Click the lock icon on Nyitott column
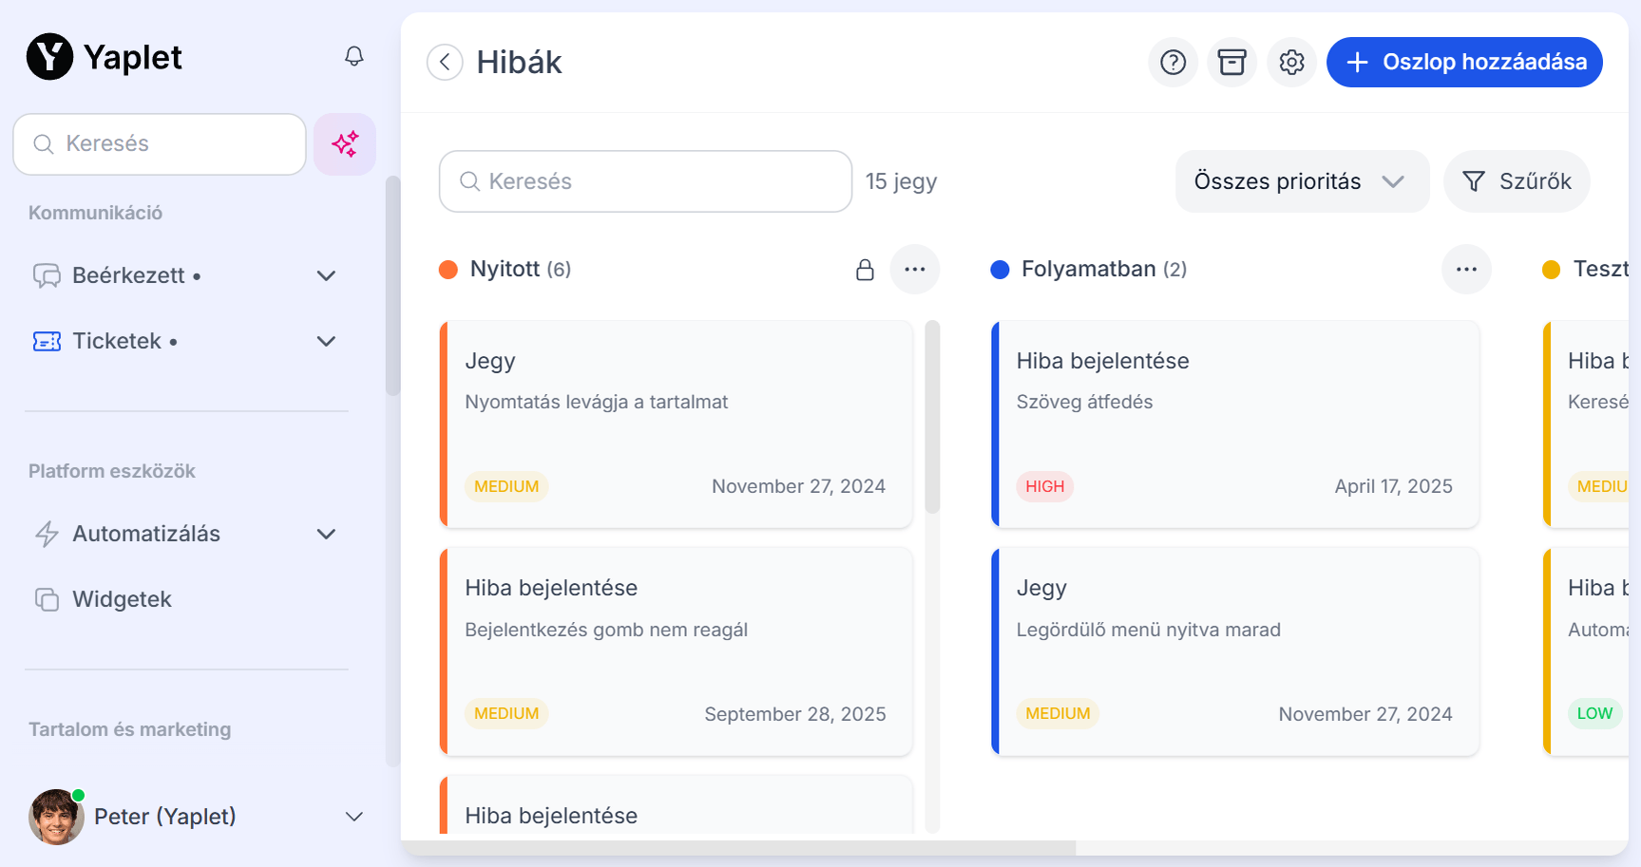Screen dimensions: 1641x867 pyautogui.click(x=865, y=270)
